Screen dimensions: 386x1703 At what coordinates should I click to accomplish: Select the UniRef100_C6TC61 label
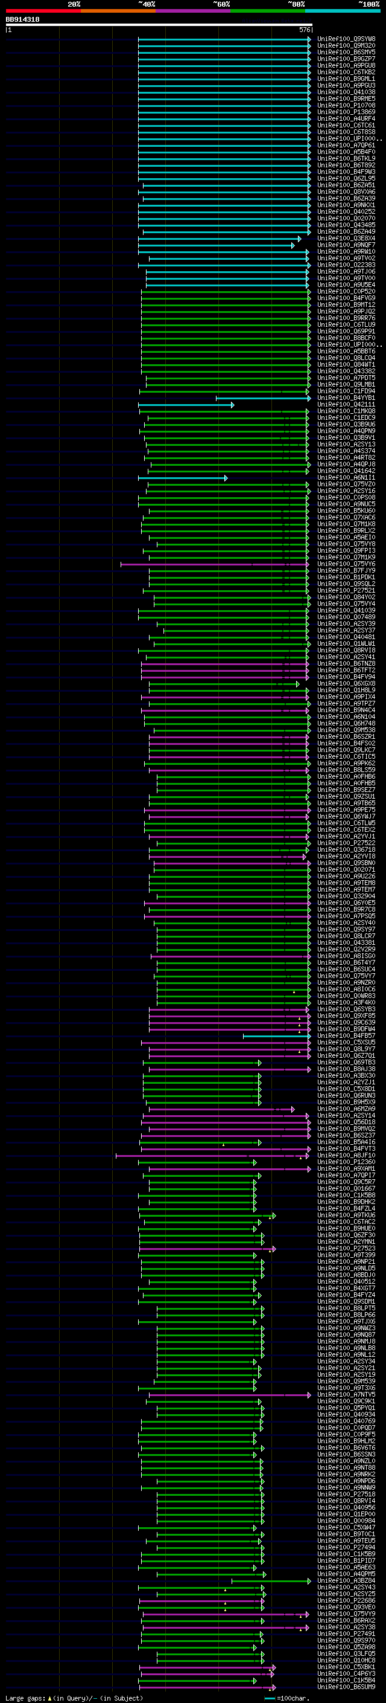pos(346,126)
